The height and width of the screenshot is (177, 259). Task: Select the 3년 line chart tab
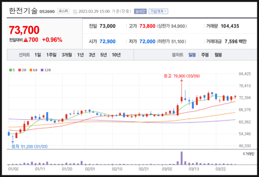(92, 55)
